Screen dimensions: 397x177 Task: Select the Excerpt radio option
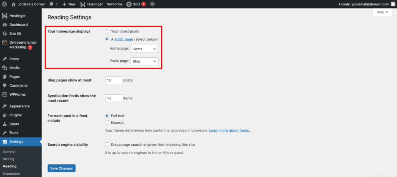pos(107,123)
